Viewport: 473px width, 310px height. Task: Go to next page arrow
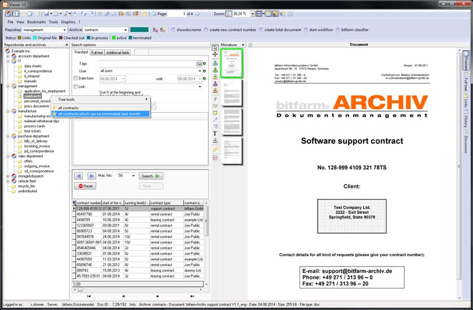click(x=198, y=14)
